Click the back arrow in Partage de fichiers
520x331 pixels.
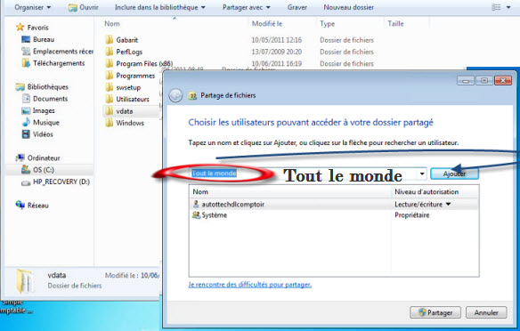point(175,96)
